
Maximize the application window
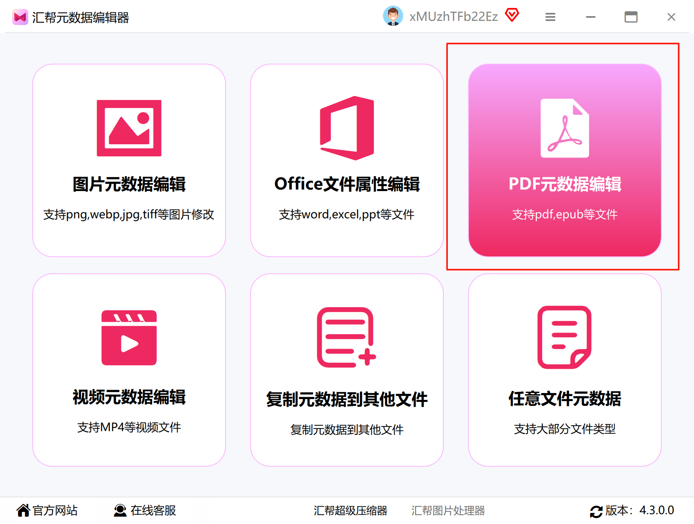[x=631, y=17]
